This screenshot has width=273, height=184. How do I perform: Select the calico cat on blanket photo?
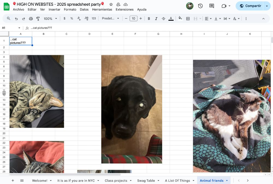click(232, 116)
